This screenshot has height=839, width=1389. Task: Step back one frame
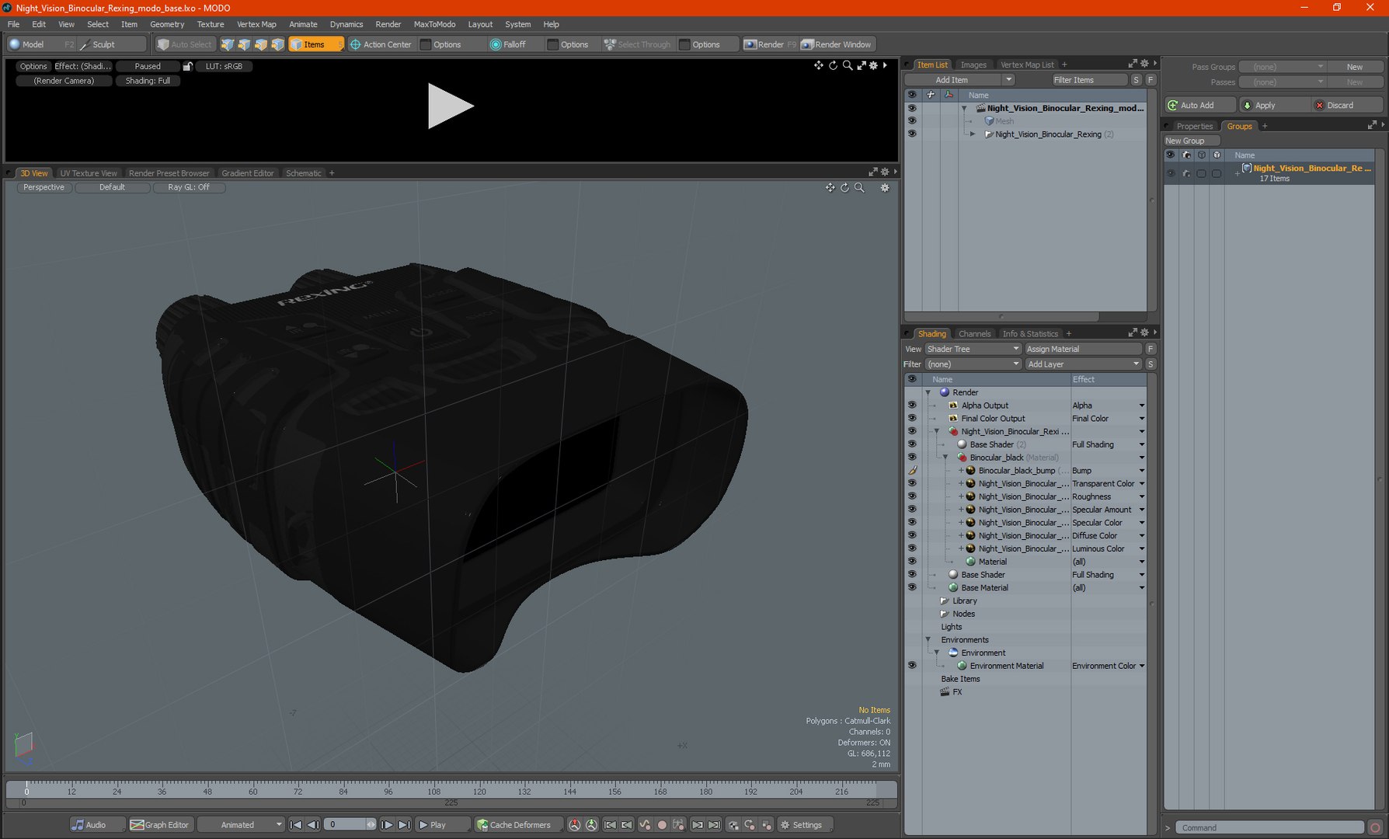(x=313, y=825)
